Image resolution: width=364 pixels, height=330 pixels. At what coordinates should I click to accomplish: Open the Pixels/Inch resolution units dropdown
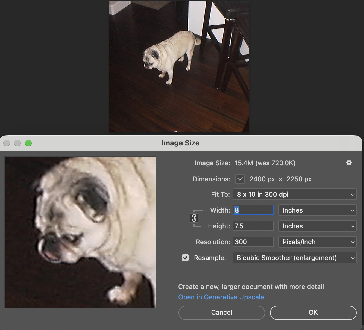pyautogui.click(x=317, y=242)
